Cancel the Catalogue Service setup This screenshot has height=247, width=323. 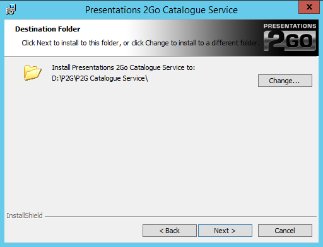coord(285,231)
